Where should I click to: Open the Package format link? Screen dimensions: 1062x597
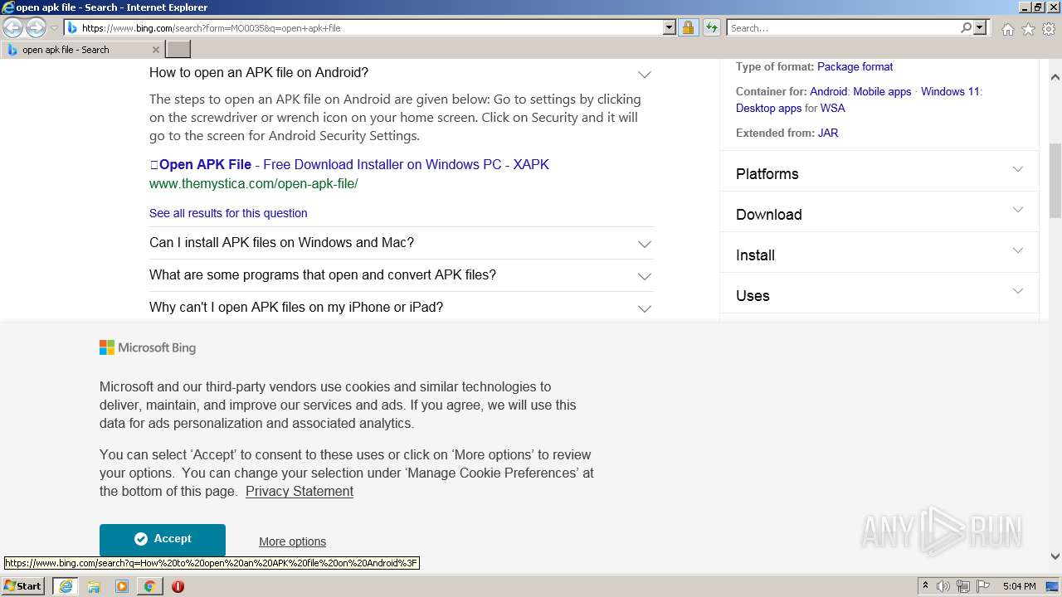pyautogui.click(x=855, y=66)
